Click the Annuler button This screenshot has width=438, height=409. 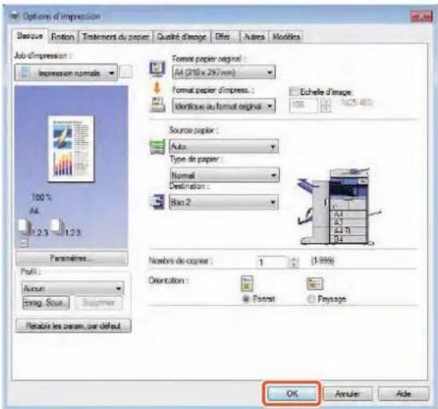pyautogui.click(x=348, y=394)
